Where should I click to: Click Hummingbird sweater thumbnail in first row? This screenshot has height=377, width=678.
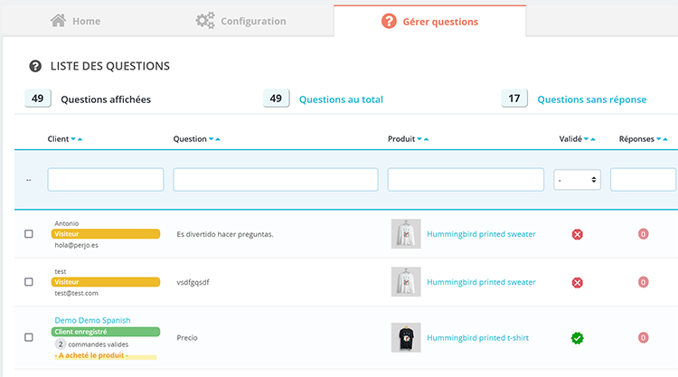click(406, 234)
